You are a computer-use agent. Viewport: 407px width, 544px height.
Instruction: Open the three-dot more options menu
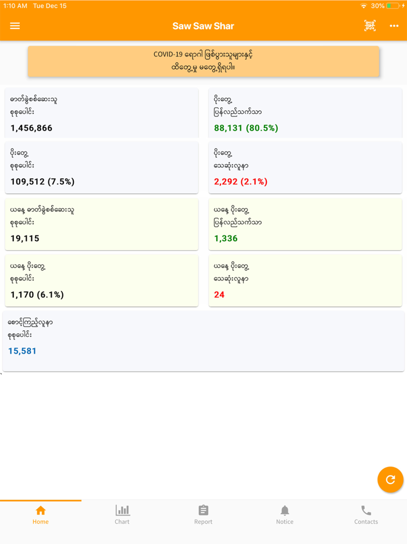(394, 26)
